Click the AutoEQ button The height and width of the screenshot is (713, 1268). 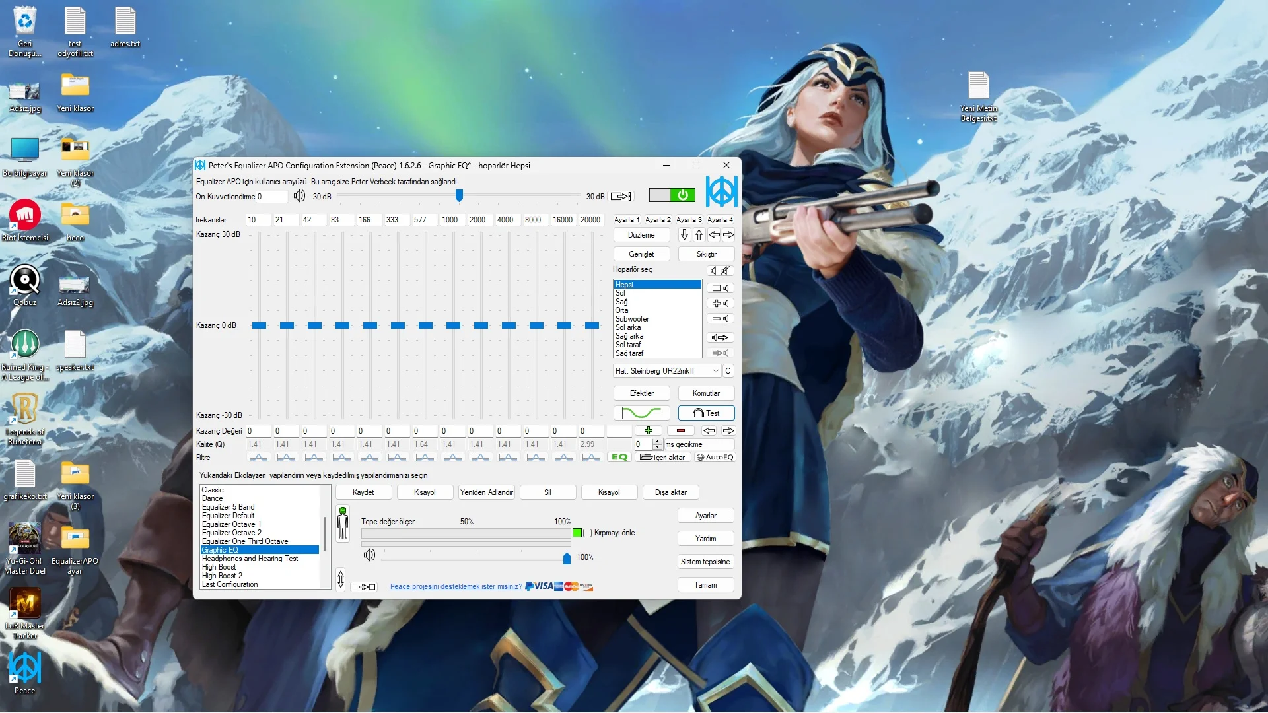coord(715,458)
